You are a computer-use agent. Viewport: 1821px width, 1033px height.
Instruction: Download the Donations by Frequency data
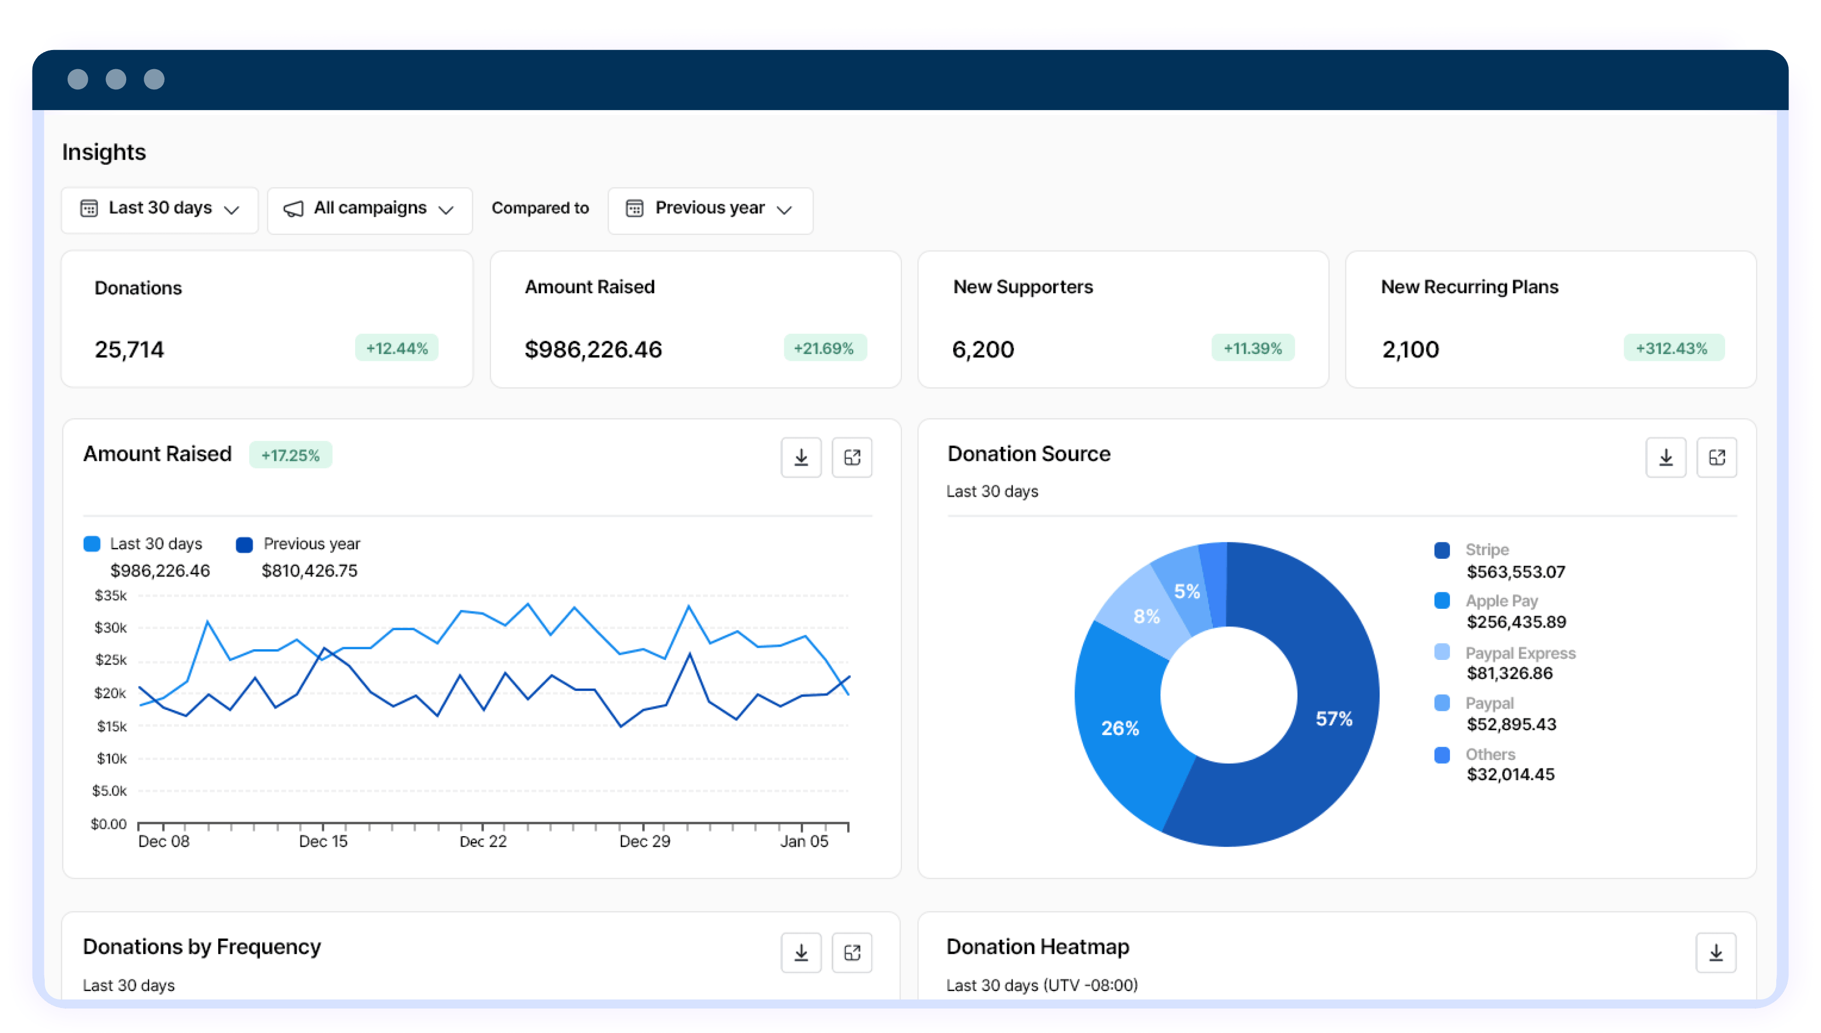click(x=800, y=953)
